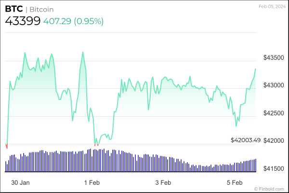This screenshot has height=193, width=289.
Task: Click the Feb 05, 2024 date label
Action: click(x=271, y=6)
